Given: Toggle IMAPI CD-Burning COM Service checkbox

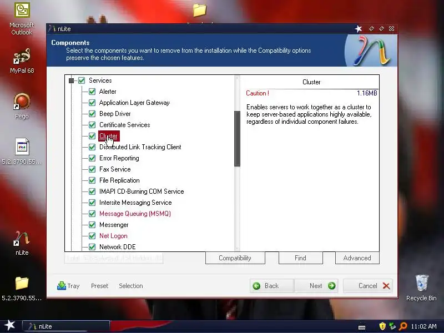Looking at the screenshot, I should [92, 191].
